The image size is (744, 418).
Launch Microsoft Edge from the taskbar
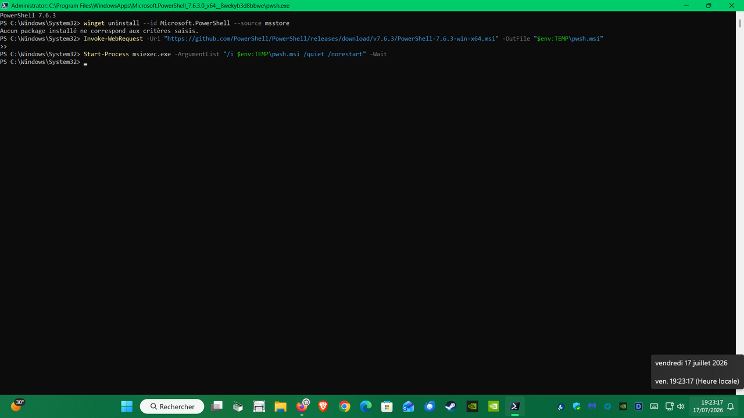tap(366, 406)
